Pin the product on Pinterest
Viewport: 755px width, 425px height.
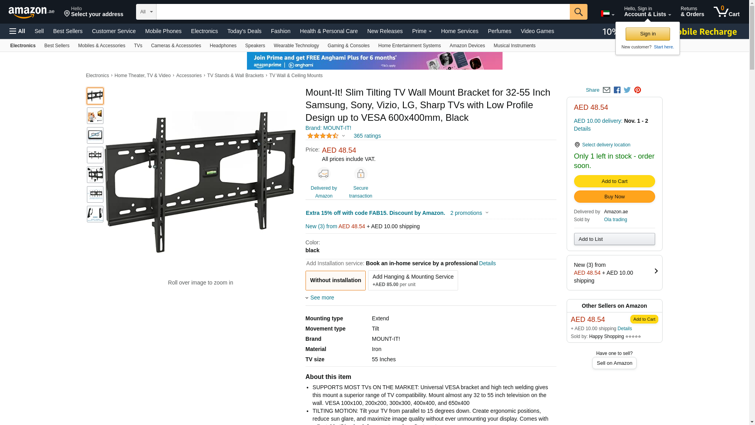tap(637, 90)
